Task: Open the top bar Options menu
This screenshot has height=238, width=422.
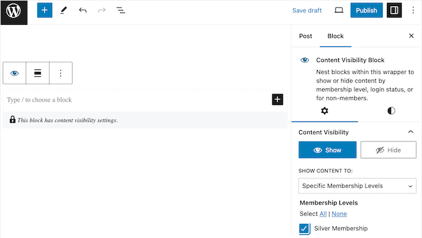Action: point(413,10)
